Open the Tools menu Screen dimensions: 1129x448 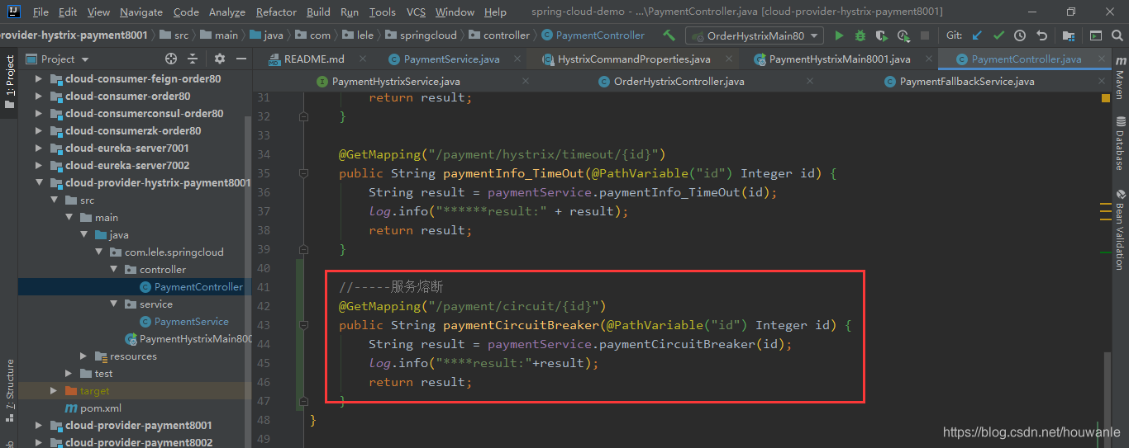click(x=382, y=12)
